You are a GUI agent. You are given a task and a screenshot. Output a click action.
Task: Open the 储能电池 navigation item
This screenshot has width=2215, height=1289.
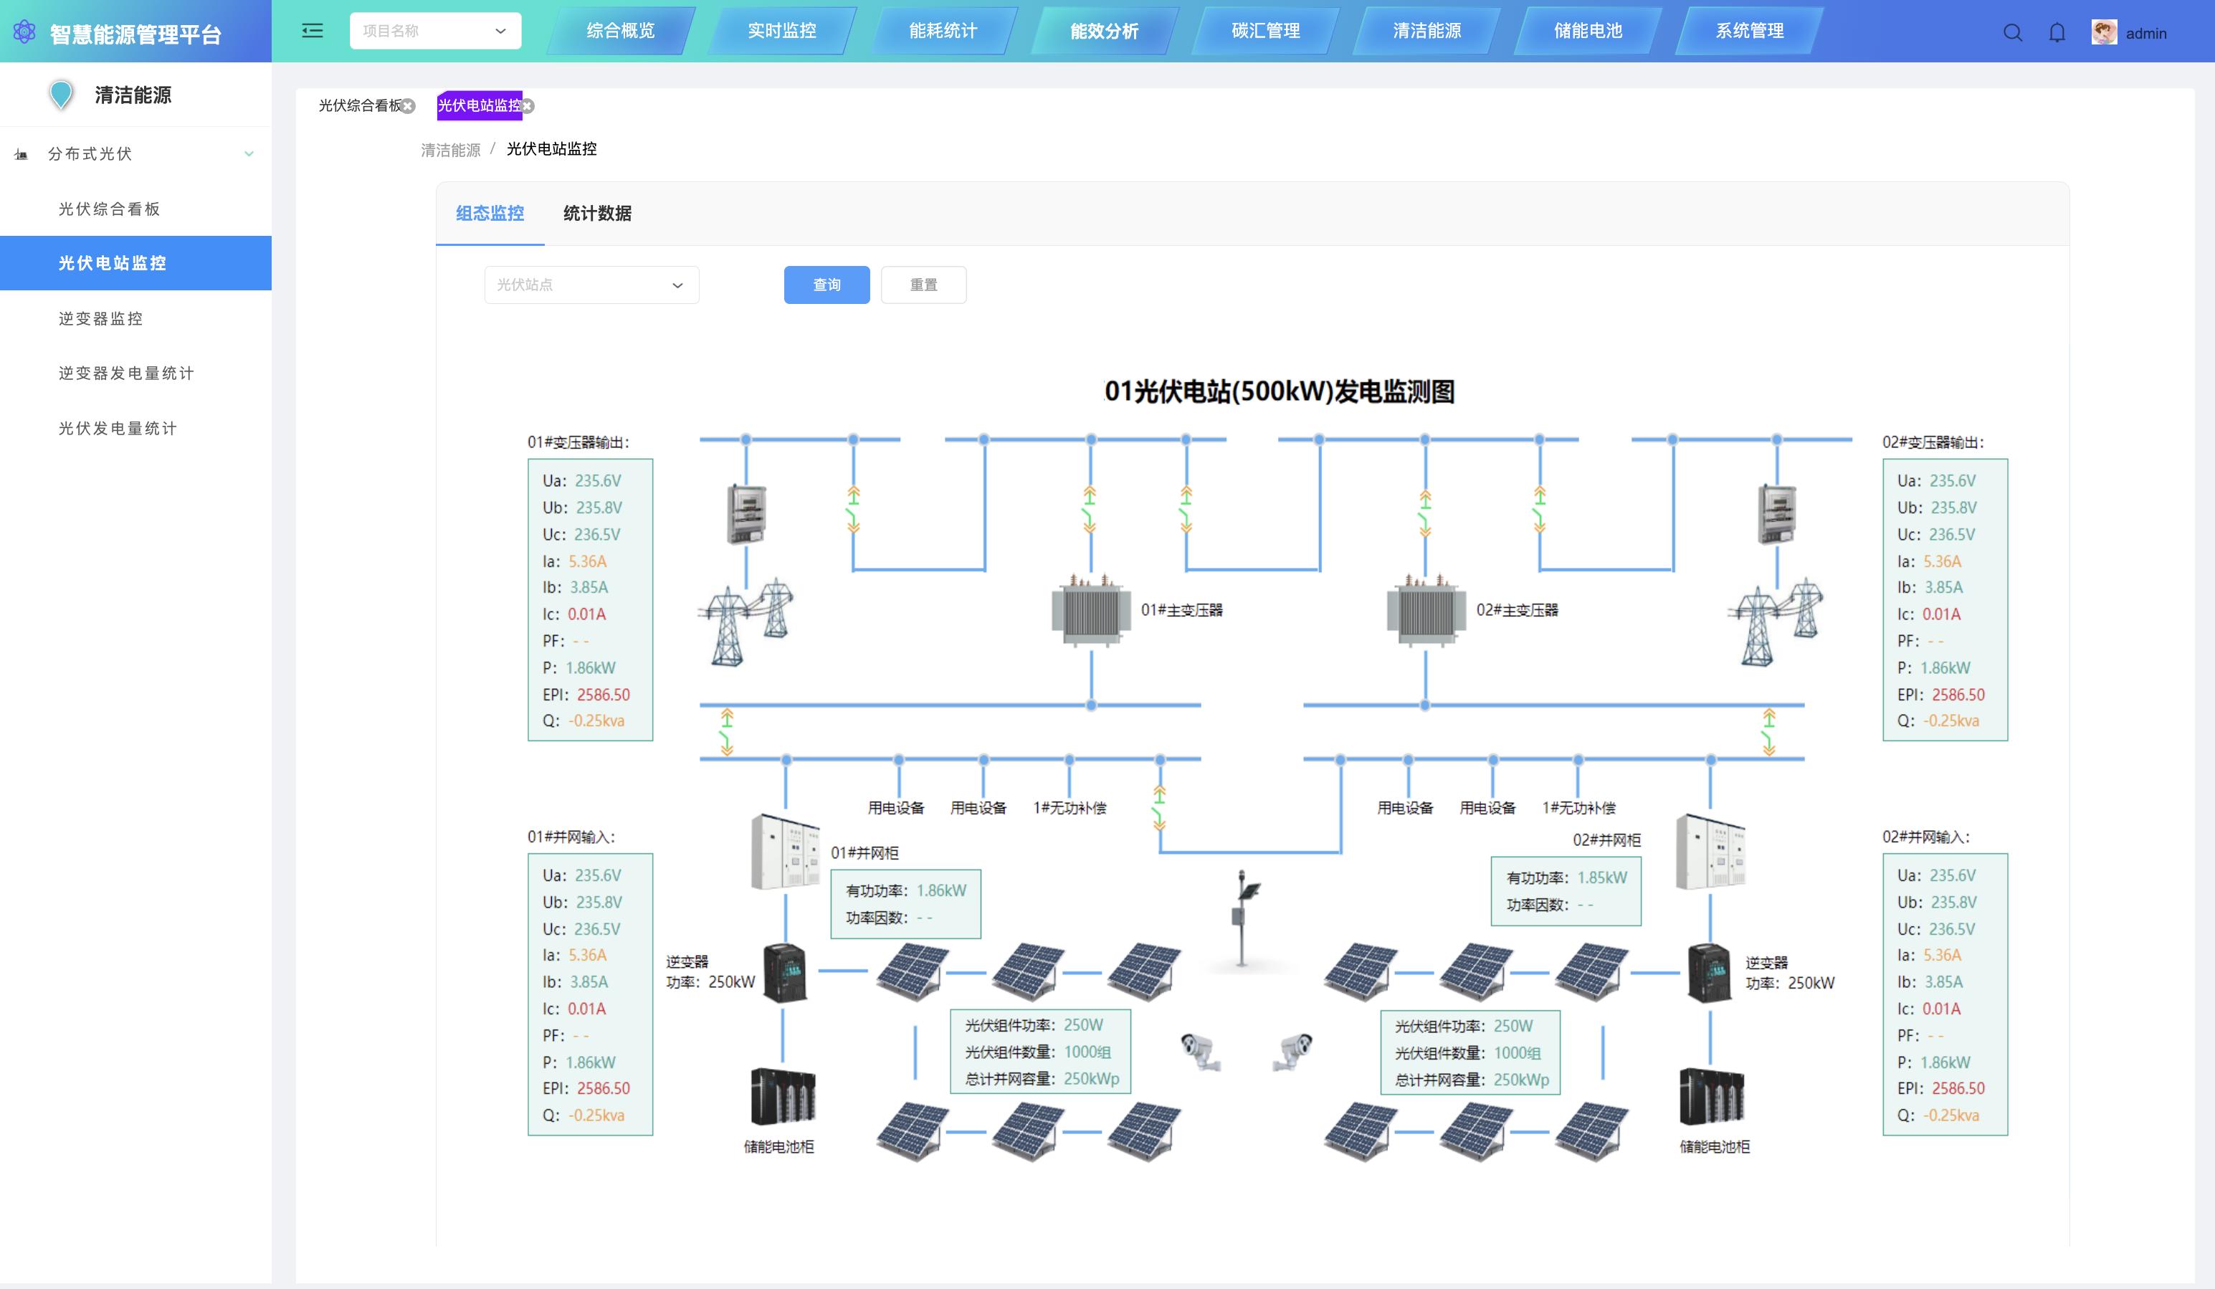1585,31
